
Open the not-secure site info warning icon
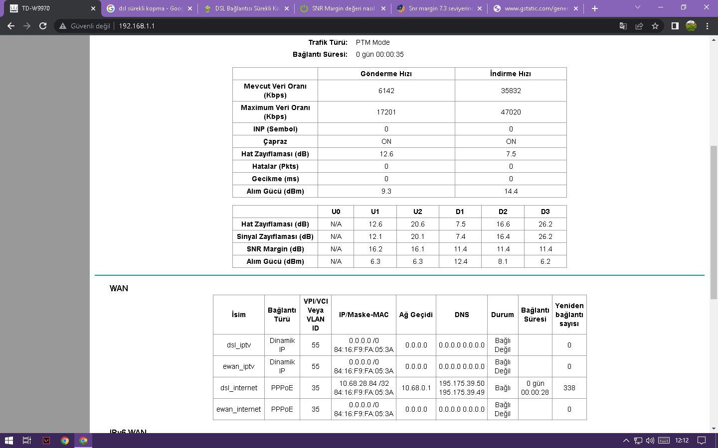63,26
